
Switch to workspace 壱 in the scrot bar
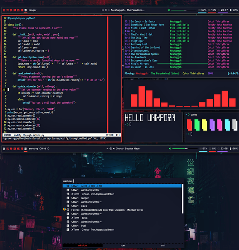[4, 149]
